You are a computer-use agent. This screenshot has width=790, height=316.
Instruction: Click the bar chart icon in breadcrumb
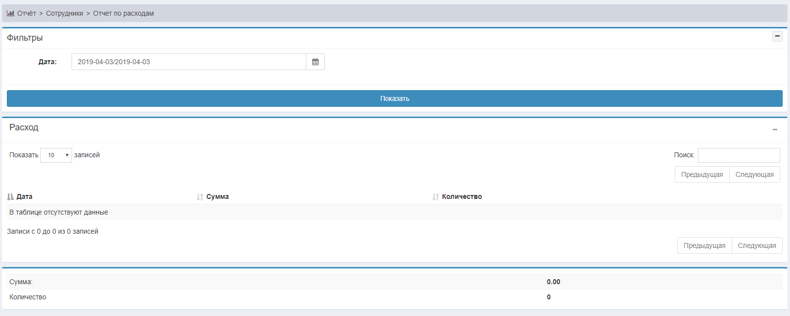point(10,13)
